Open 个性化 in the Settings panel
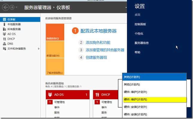193x119 pixels. [x=139, y=34]
